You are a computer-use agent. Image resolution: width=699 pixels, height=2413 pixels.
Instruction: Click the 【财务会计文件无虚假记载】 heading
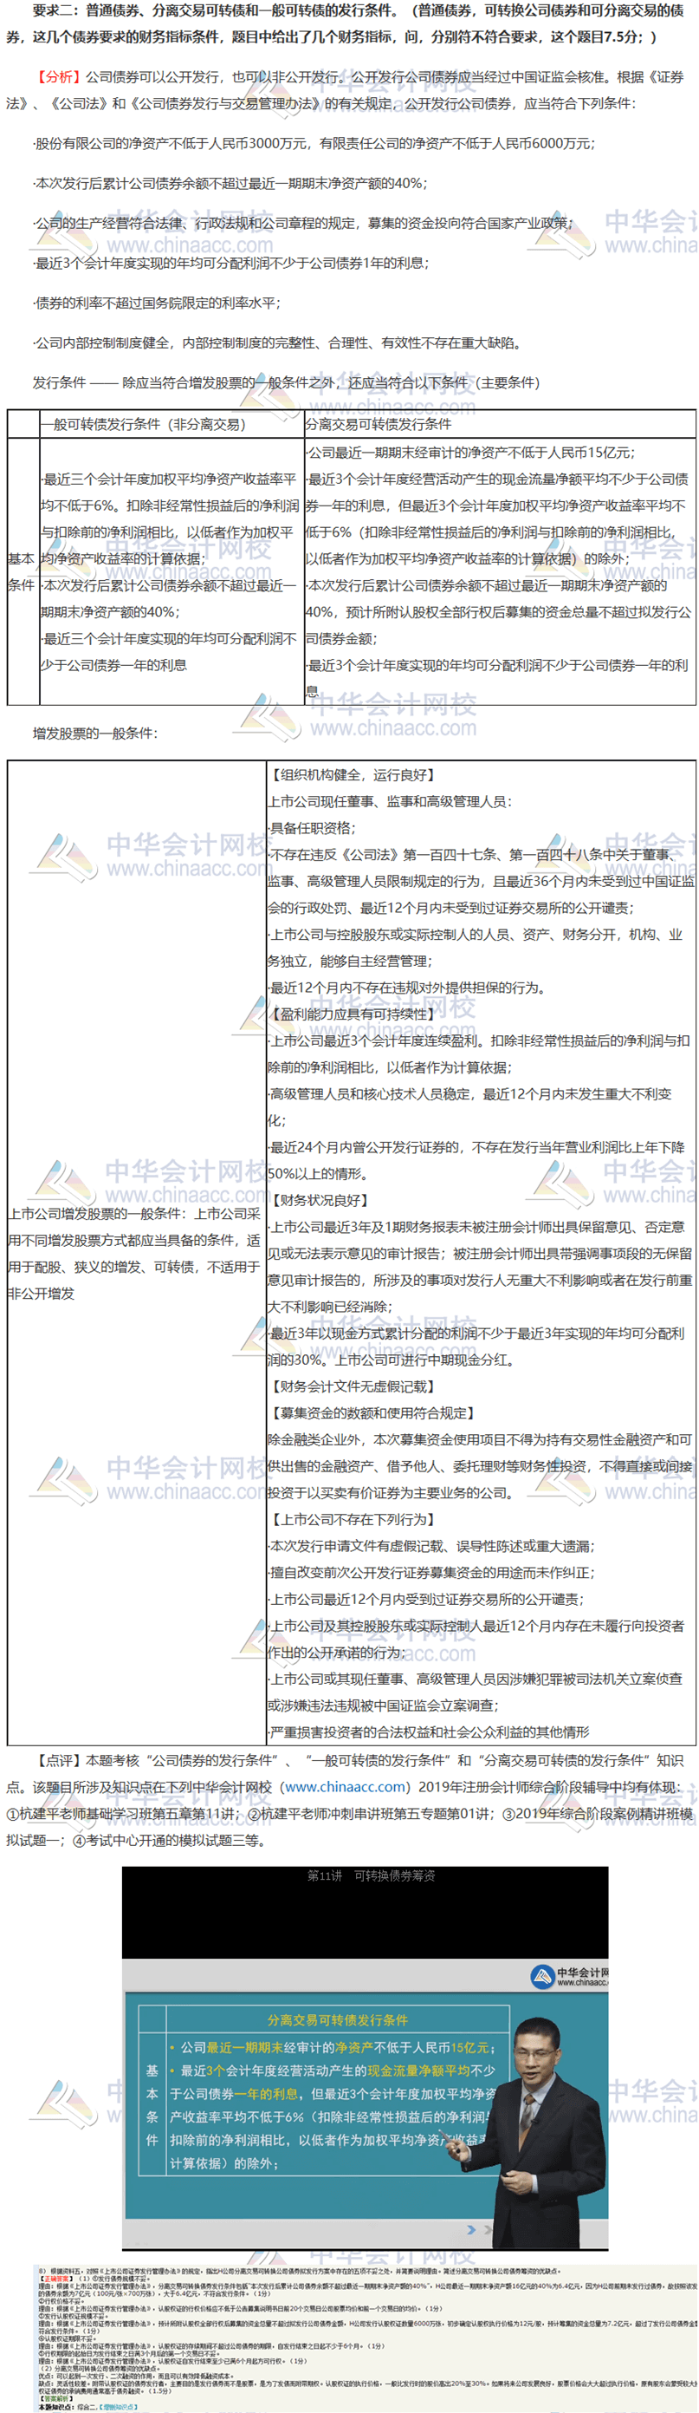coord(353,1386)
